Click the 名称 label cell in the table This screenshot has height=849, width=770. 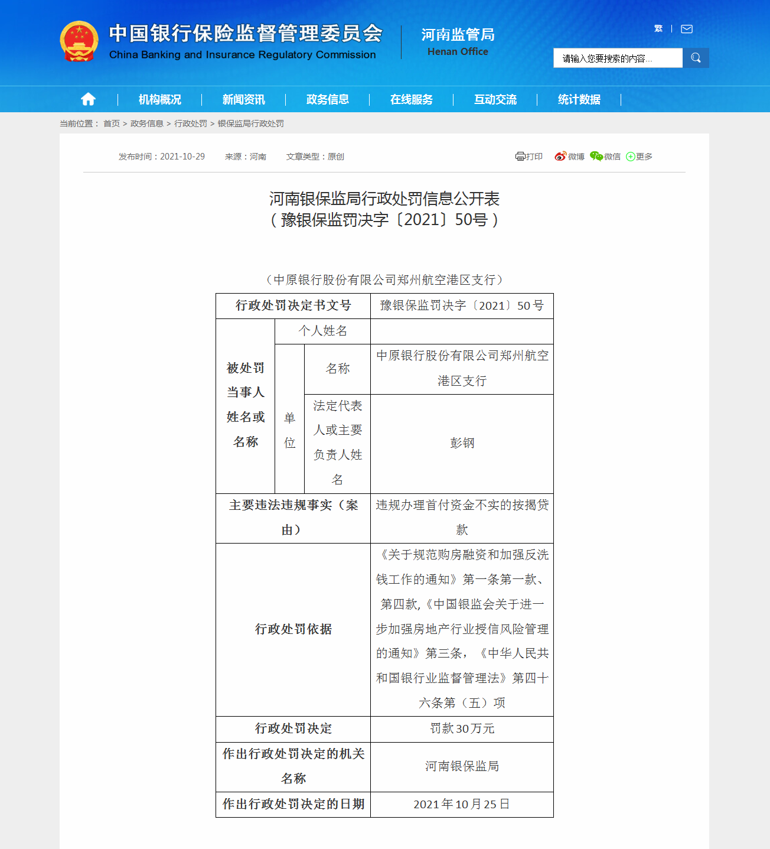pyautogui.click(x=337, y=369)
